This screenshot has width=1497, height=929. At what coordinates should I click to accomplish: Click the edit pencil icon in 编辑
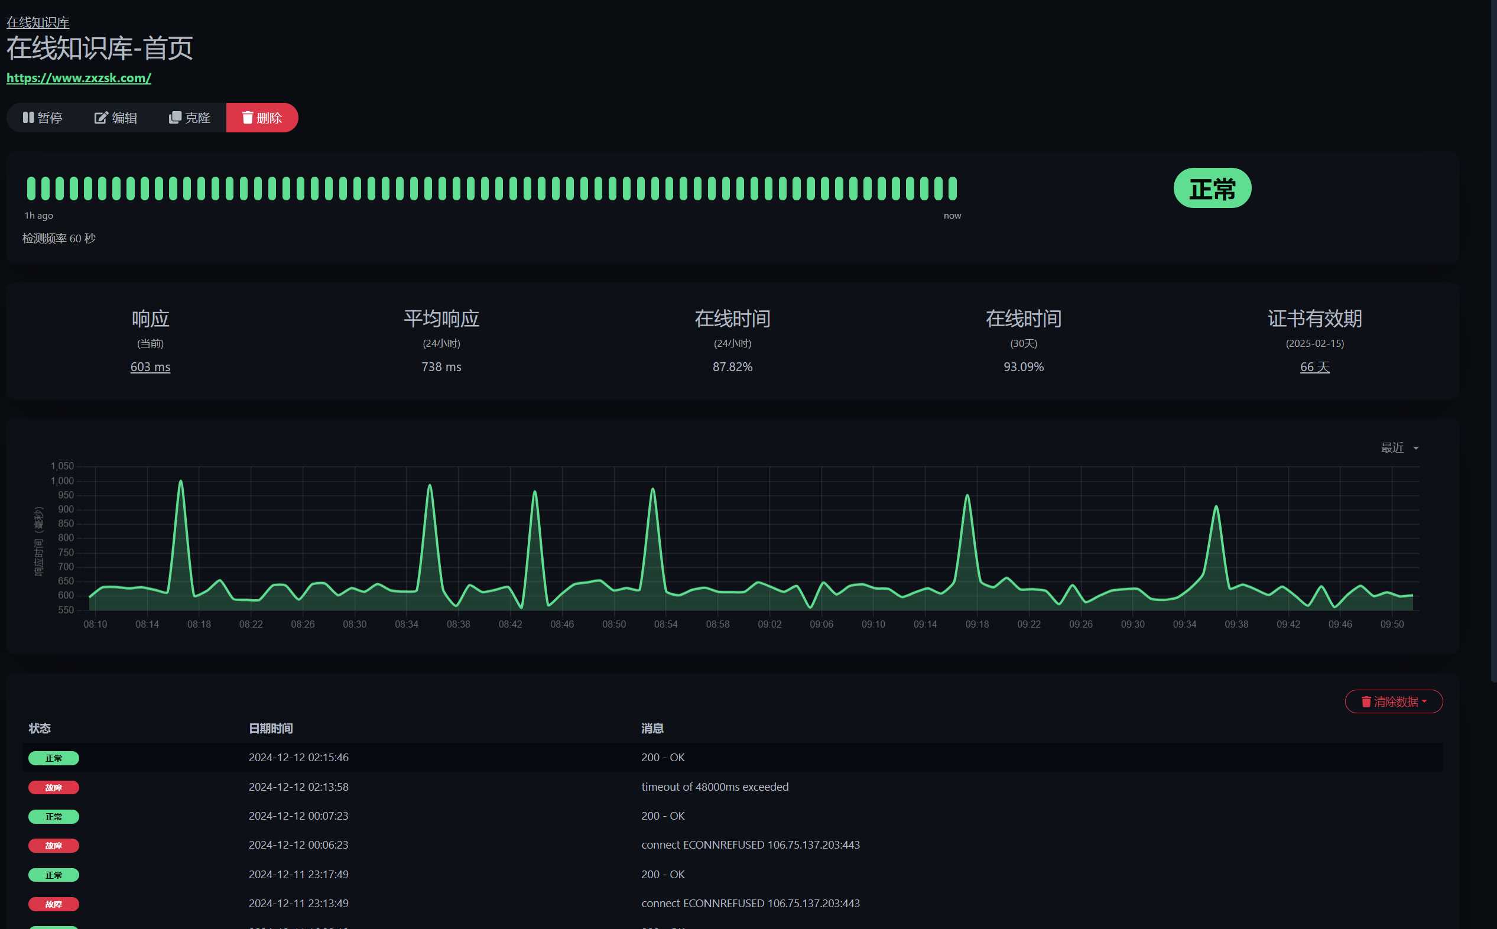coord(100,118)
